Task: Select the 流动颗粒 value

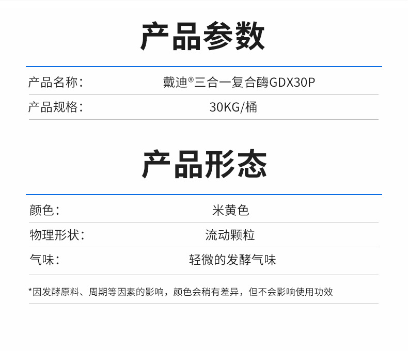Action: [230, 235]
